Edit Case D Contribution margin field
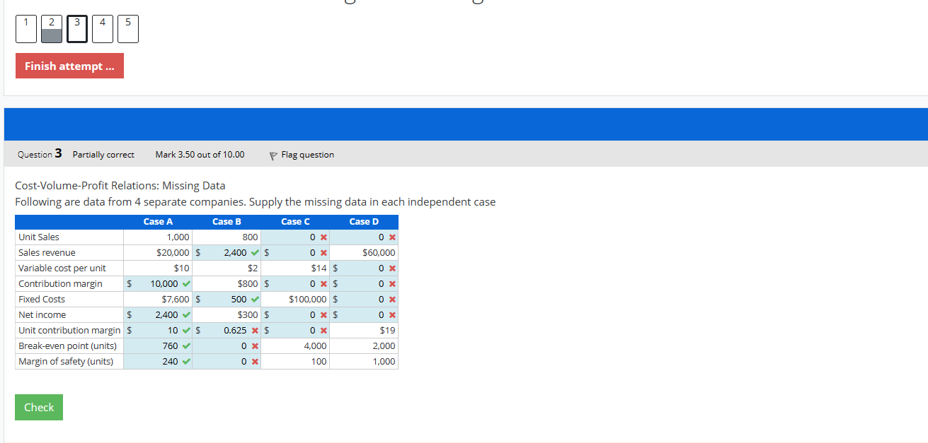 363,283
